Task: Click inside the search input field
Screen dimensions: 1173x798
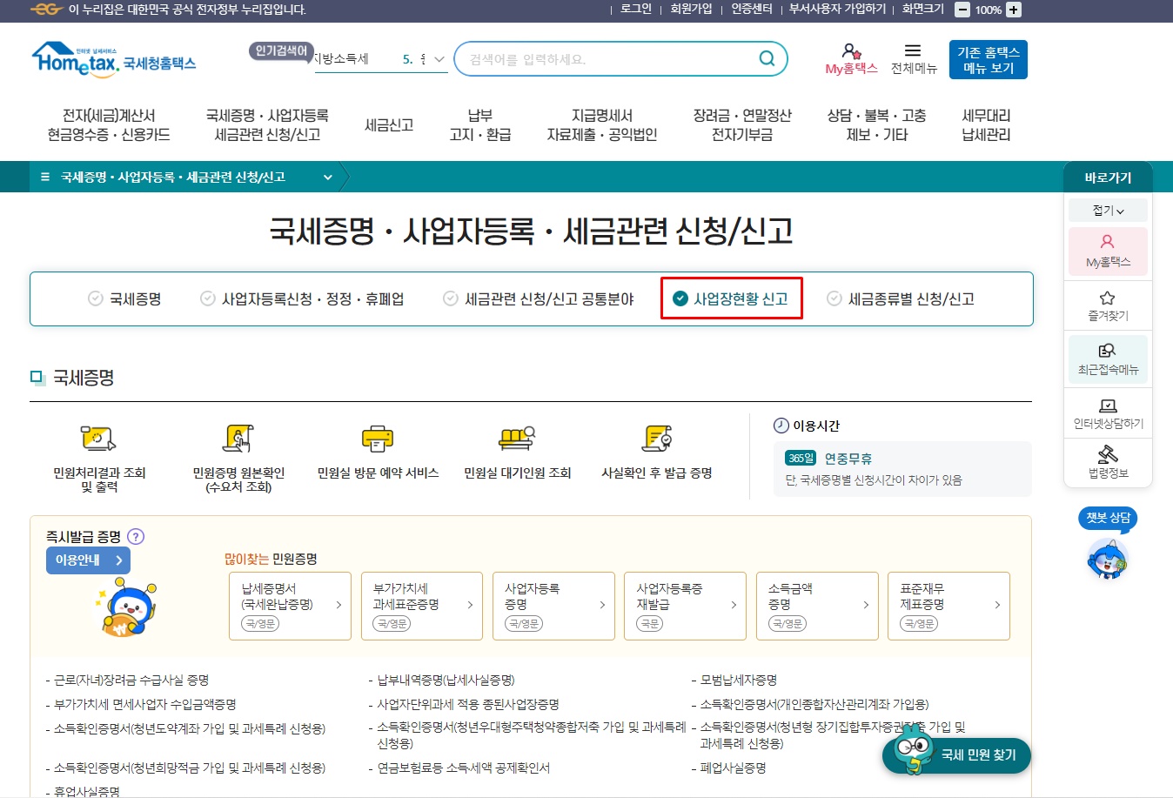Action: pos(609,58)
